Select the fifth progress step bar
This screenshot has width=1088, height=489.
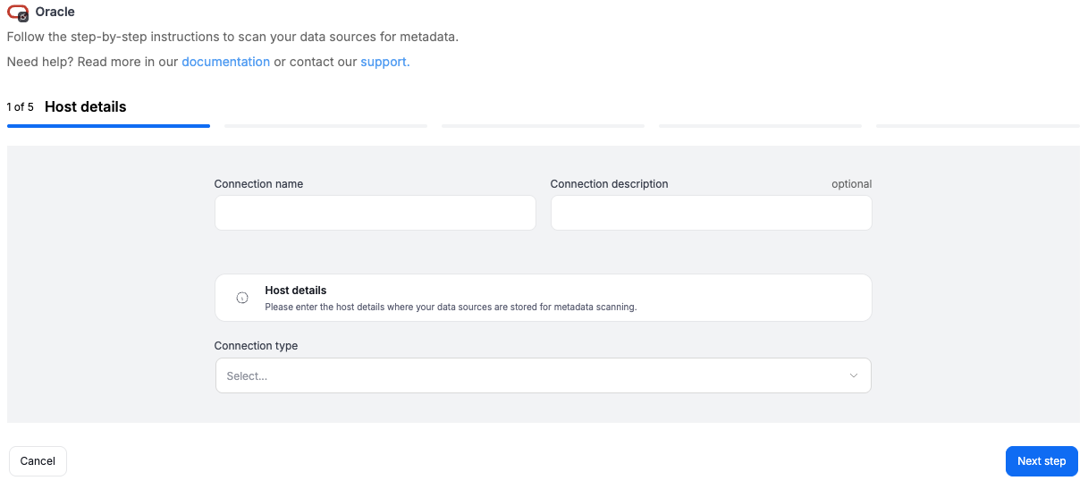click(x=977, y=126)
